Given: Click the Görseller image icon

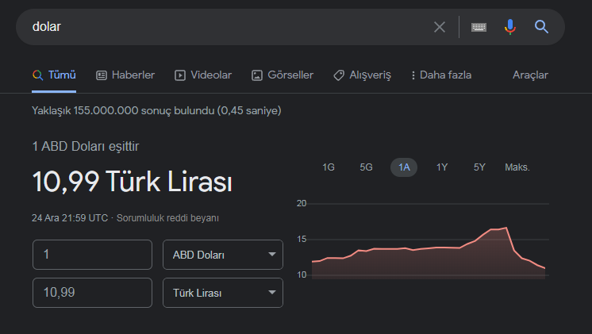Looking at the screenshot, I should coord(257,75).
